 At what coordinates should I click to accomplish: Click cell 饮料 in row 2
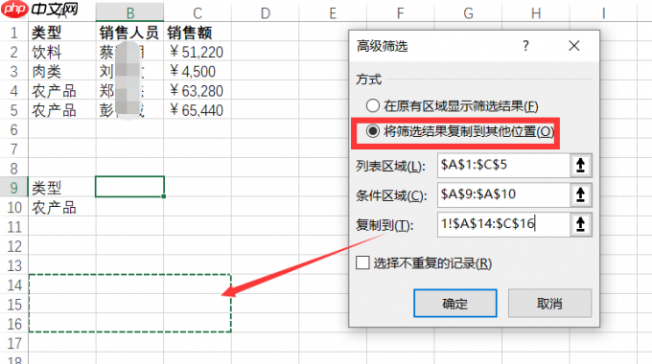(62, 52)
